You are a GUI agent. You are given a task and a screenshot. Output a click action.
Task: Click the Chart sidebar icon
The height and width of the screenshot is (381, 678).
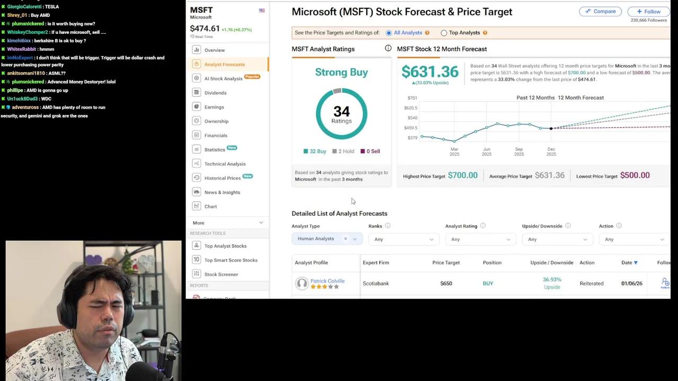197,206
